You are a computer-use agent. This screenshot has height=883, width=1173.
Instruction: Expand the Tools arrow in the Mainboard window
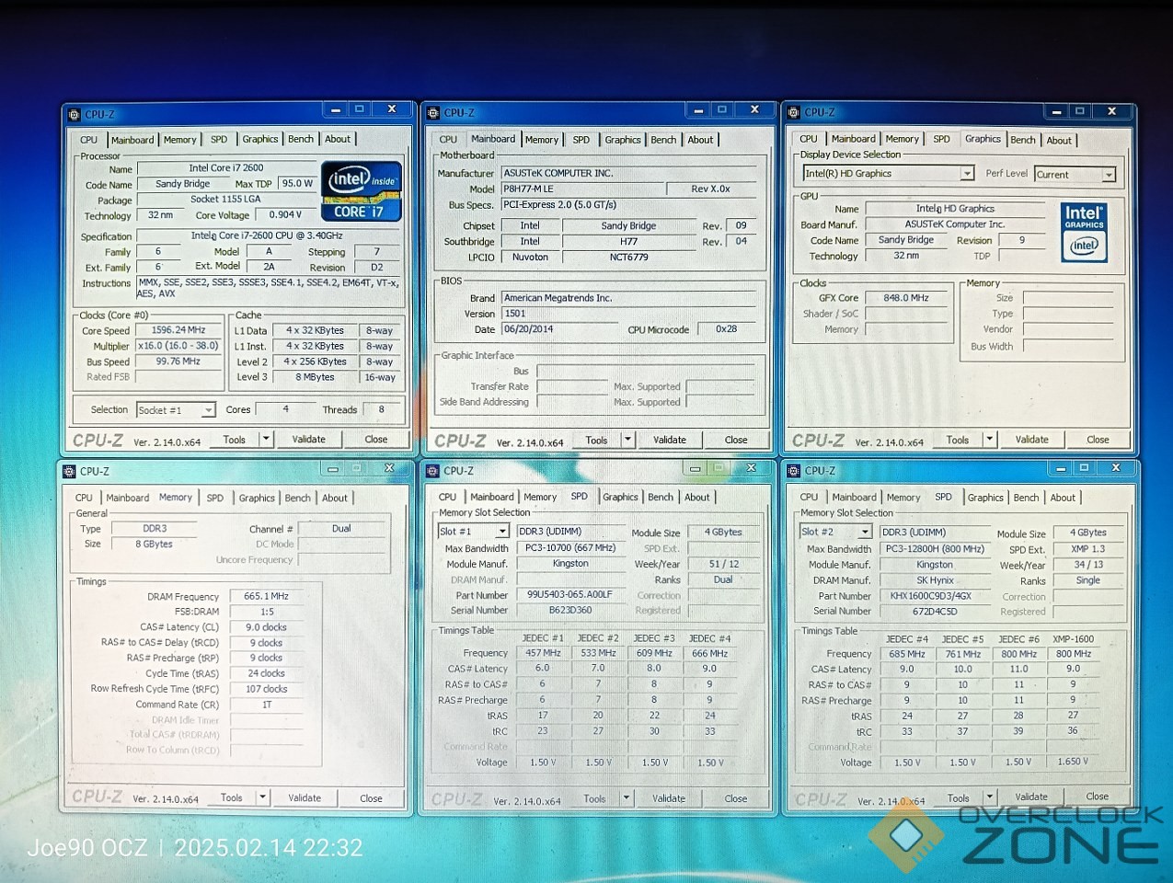tap(628, 440)
